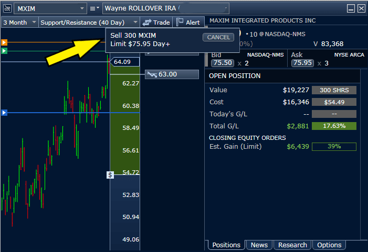This screenshot has height=252, width=368.
Task: Click the 64.09 current price label
Action: (125, 62)
